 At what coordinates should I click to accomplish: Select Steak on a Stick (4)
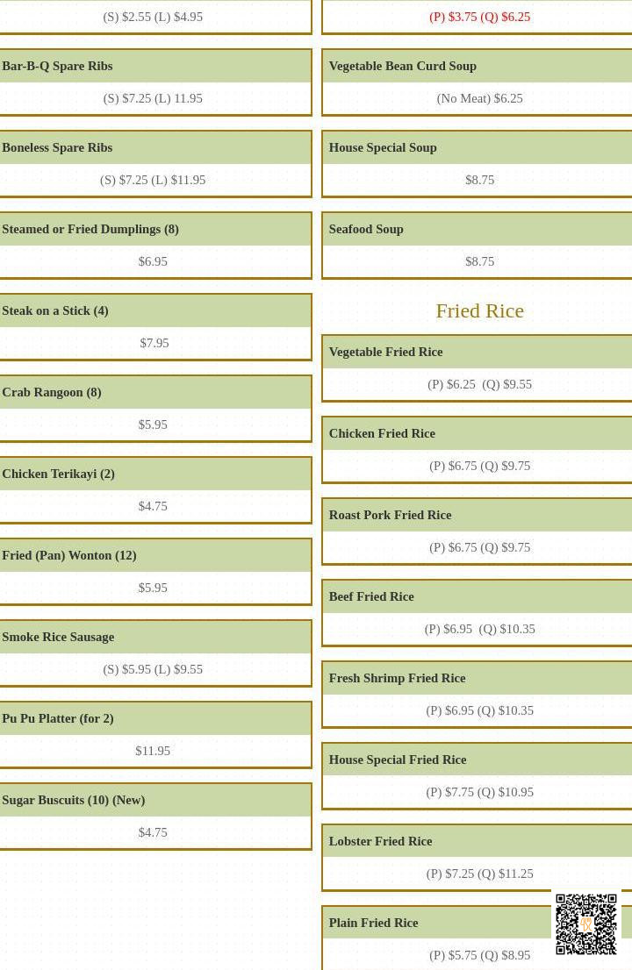click(x=55, y=311)
